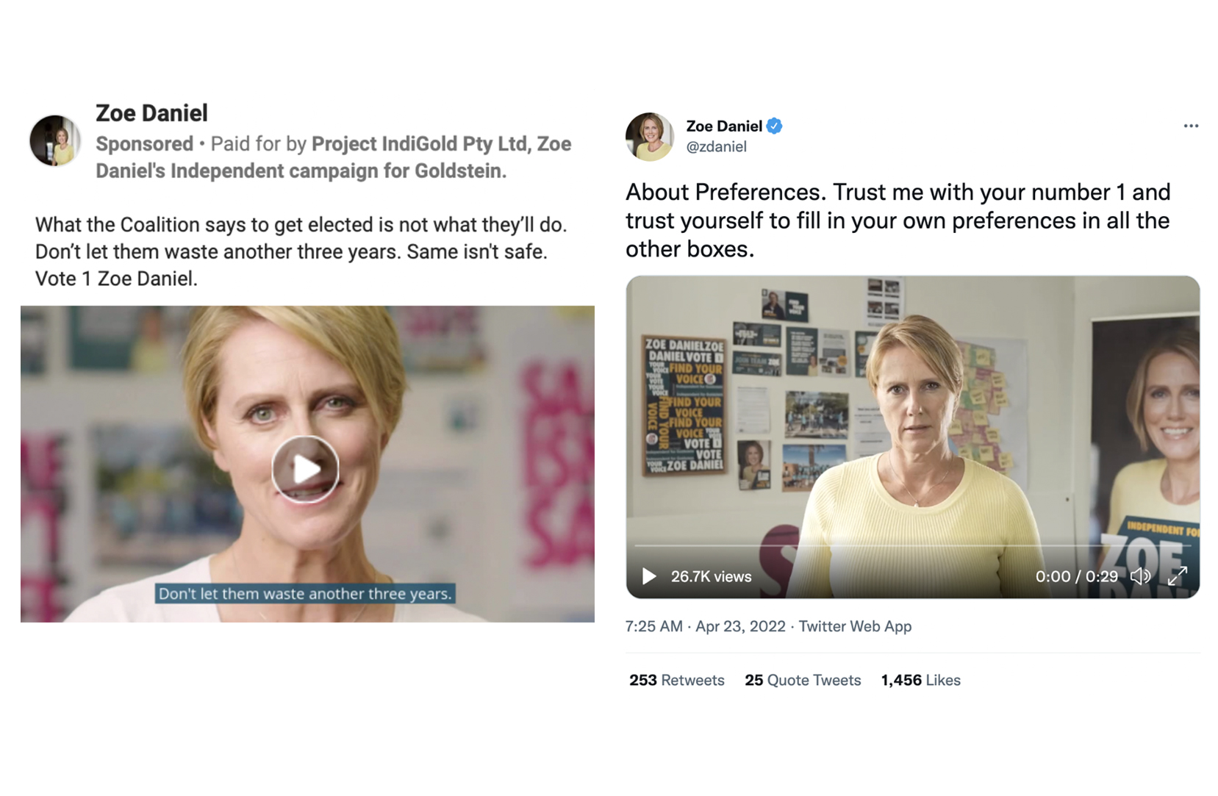Open the tweet options ellipsis menu
Viewport: 1218px width, 796px height.
click(1192, 126)
